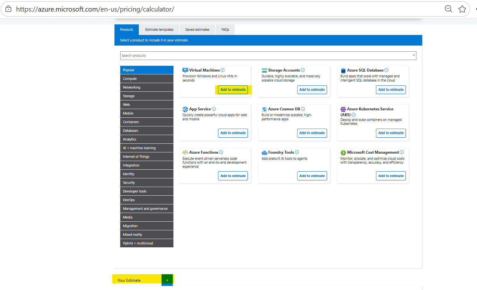477x290 pixels.
Task: Add Azure Kubernetes Service to estimate
Action: (391, 133)
